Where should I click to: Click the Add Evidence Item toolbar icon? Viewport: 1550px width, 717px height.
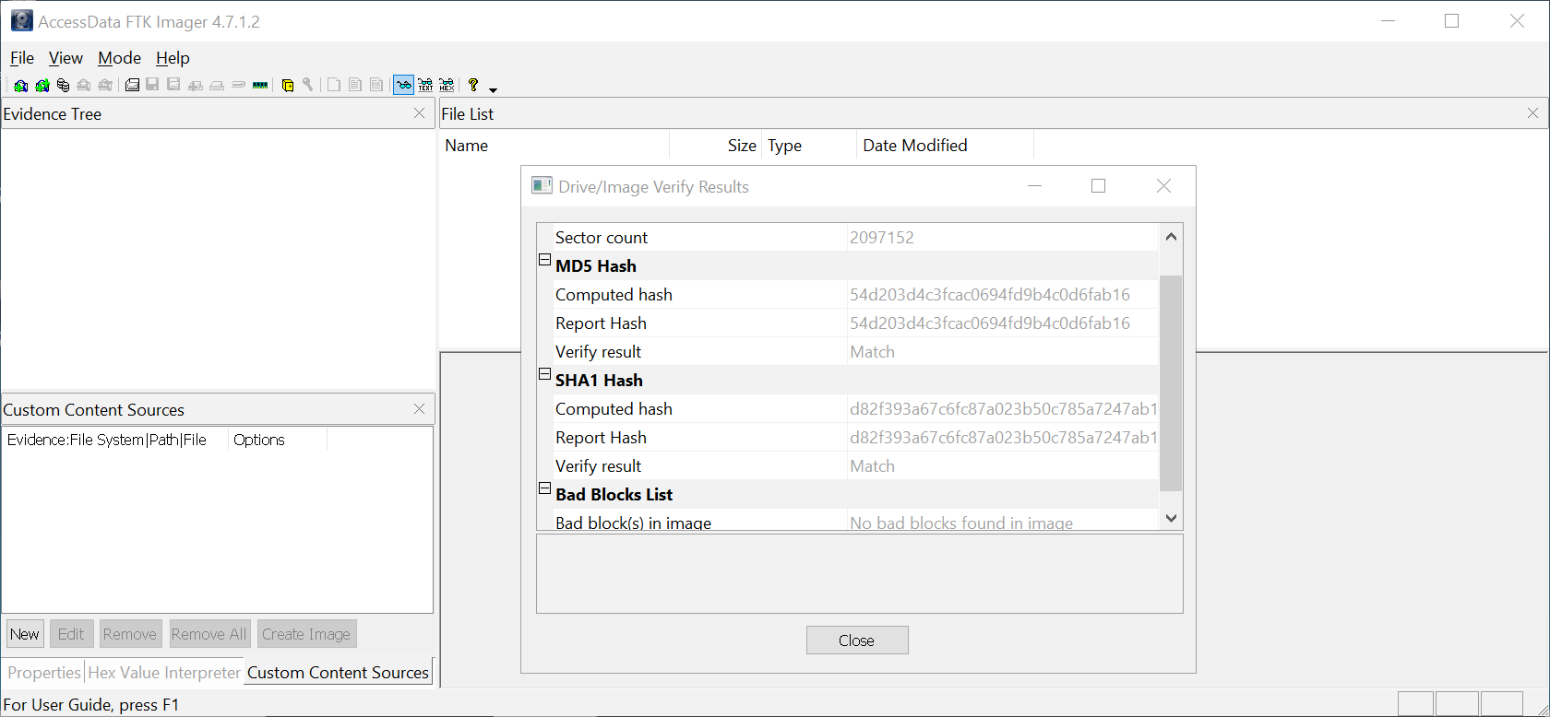[x=20, y=86]
